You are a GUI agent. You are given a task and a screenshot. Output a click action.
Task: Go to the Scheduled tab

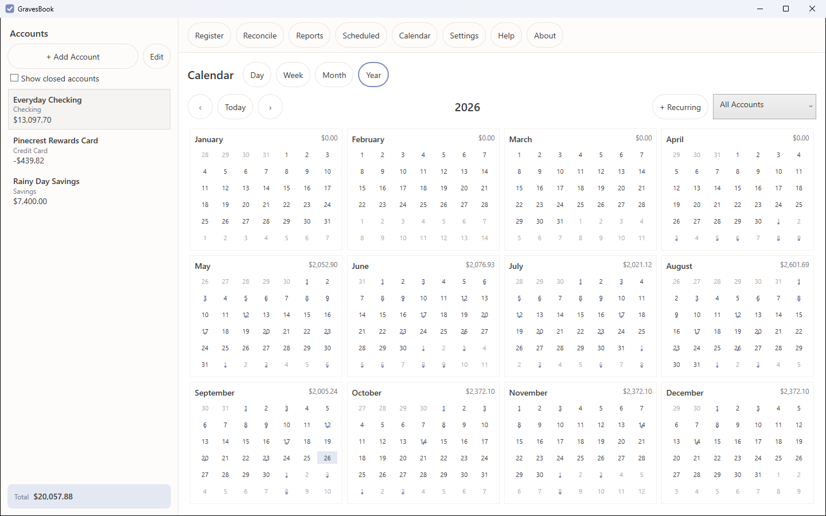[x=361, y=36]
